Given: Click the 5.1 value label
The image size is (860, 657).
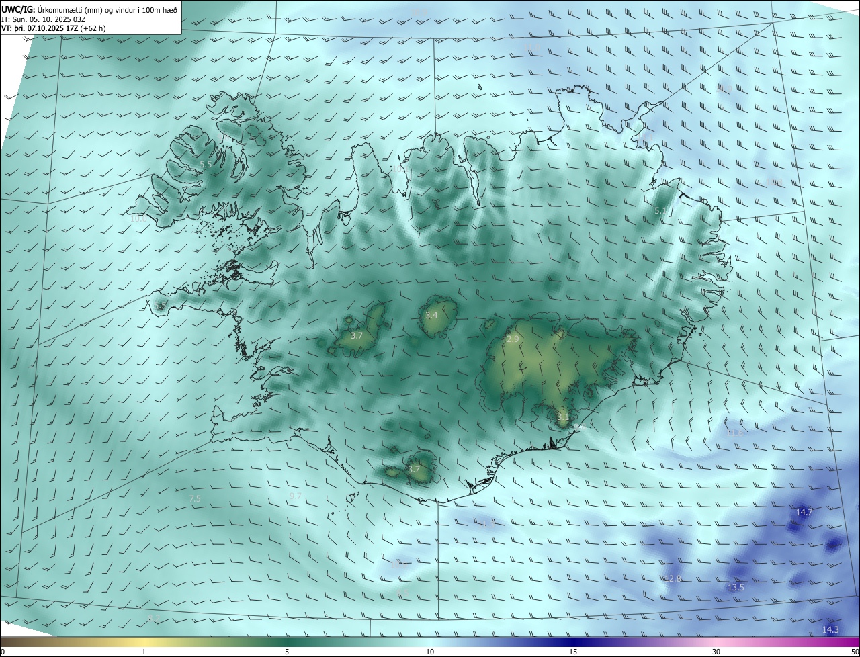Looking at the screenshot, I should point(660,211).
